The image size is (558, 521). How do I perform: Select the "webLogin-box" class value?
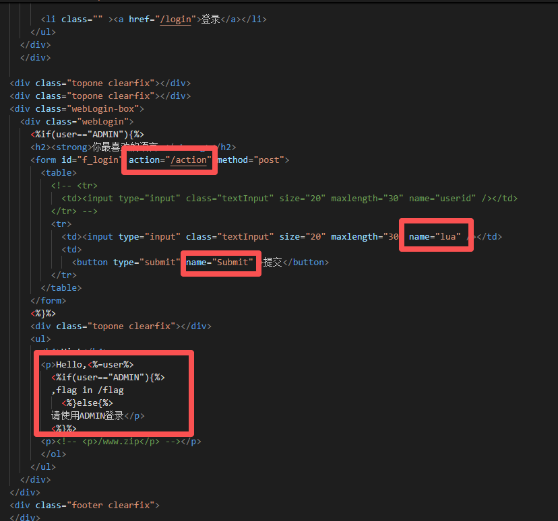coord(103,109)
